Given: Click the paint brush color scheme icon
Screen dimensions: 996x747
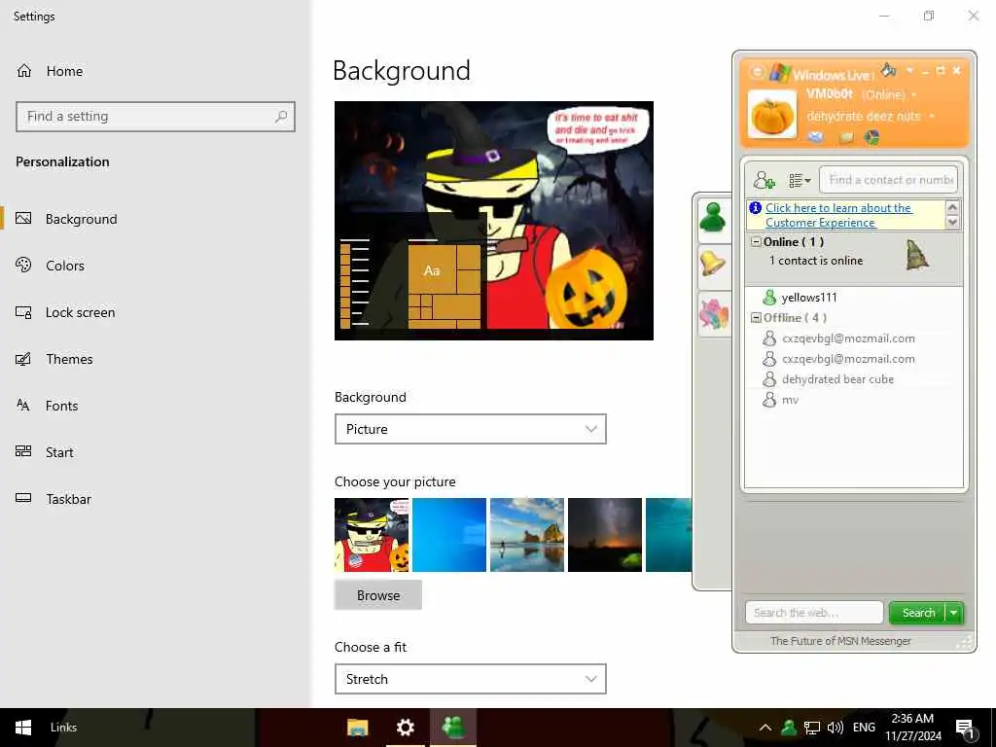Looking at the screenshot, I should click(888, 70).
